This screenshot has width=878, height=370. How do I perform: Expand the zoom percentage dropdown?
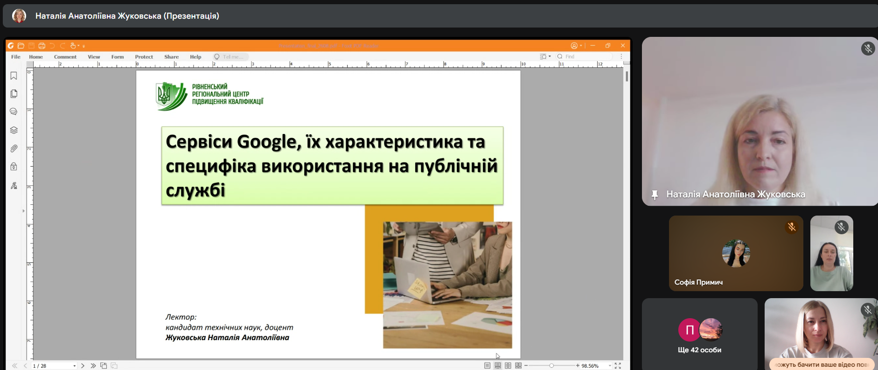pos(610,366)
